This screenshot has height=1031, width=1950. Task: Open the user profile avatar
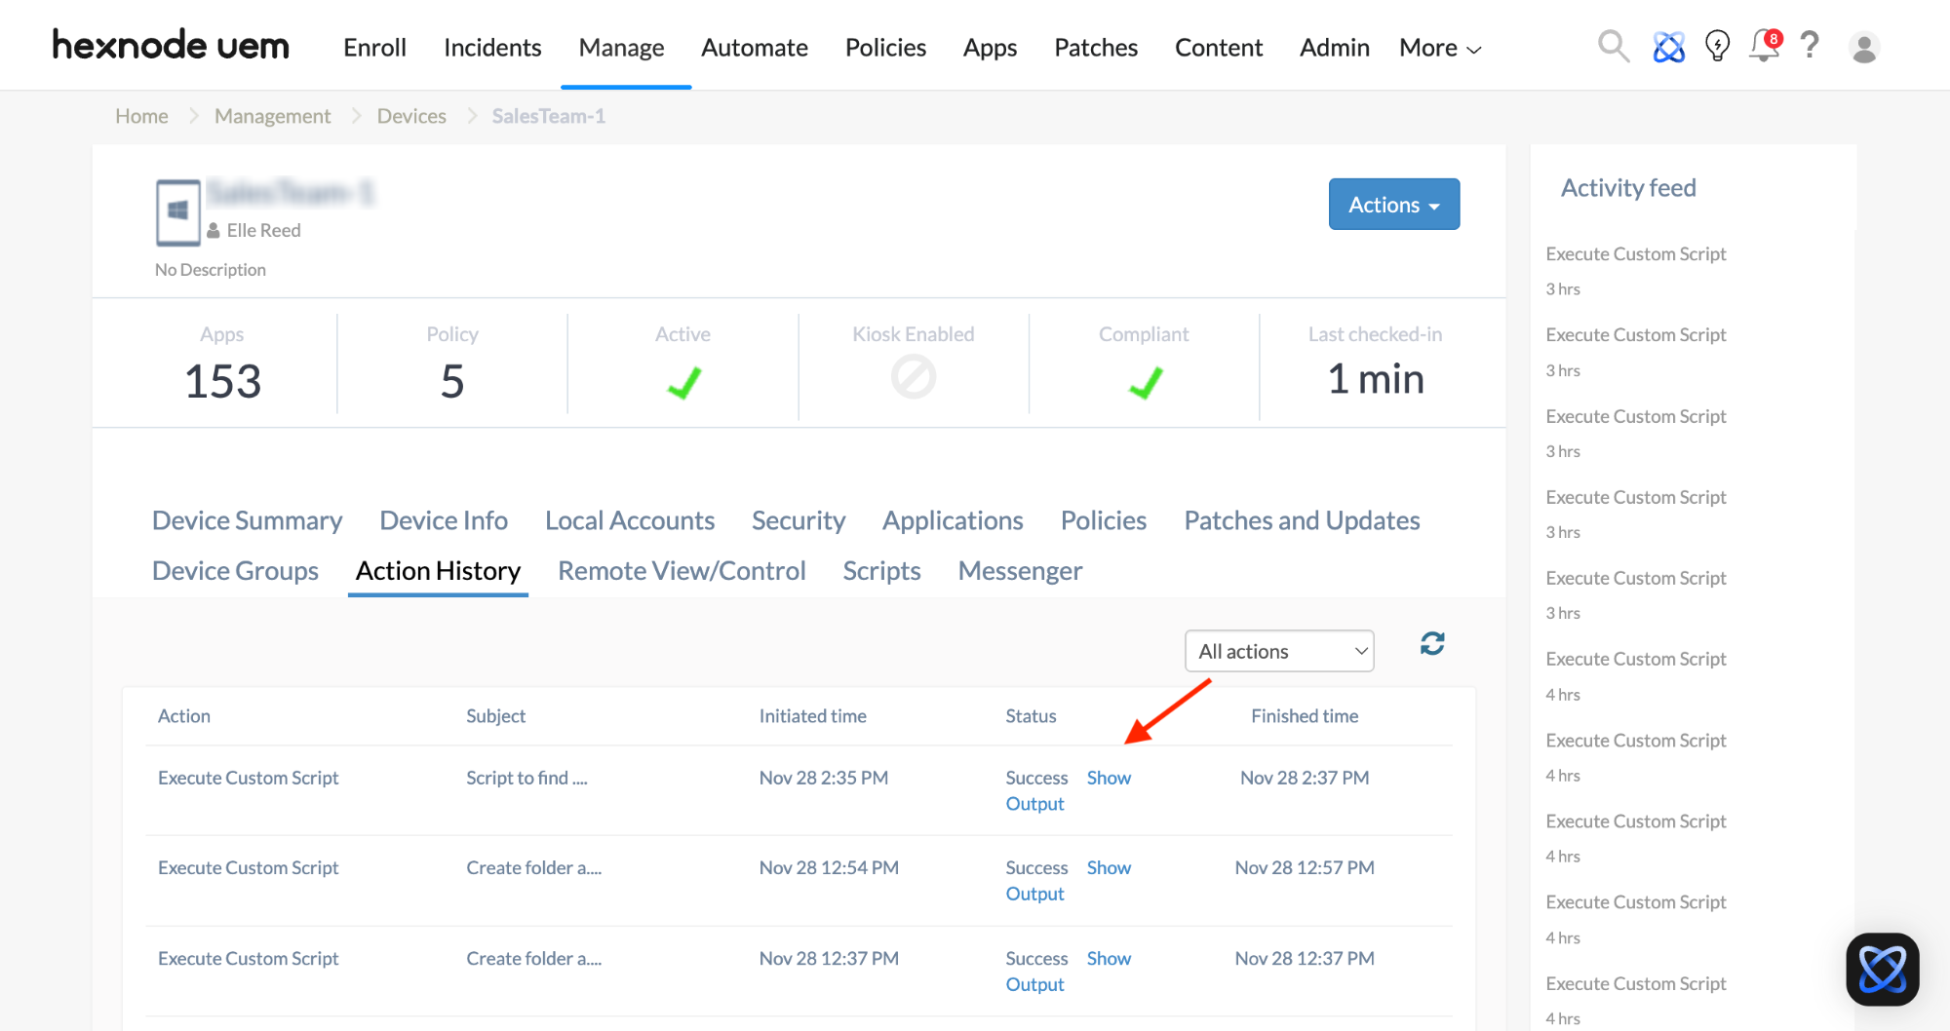pos(1864,48)
